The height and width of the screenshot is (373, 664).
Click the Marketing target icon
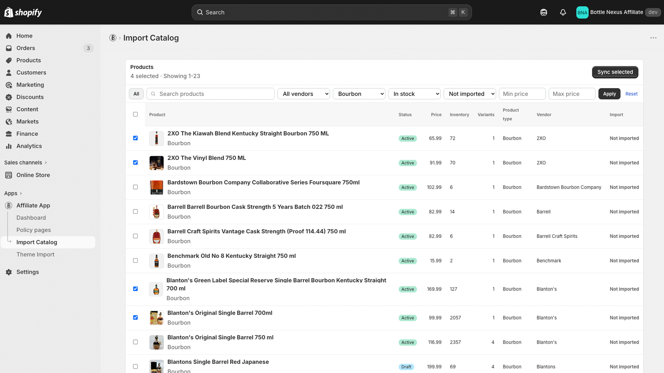(x=9, y=85)
